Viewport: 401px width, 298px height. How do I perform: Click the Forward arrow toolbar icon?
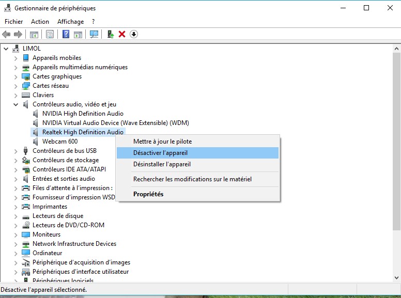(18, 34)
